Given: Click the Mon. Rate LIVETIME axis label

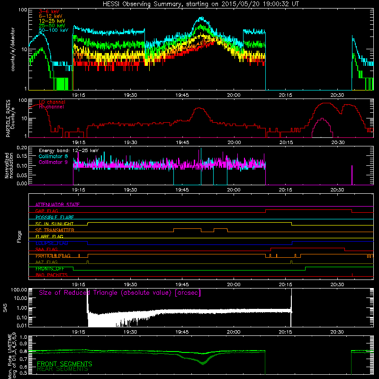Looking at the screenshot, I should (12, 356).
